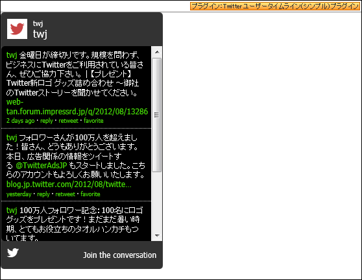Click twj author name on 金曜日 tweet
Screen dimensions: 362x280
point(12,55)
